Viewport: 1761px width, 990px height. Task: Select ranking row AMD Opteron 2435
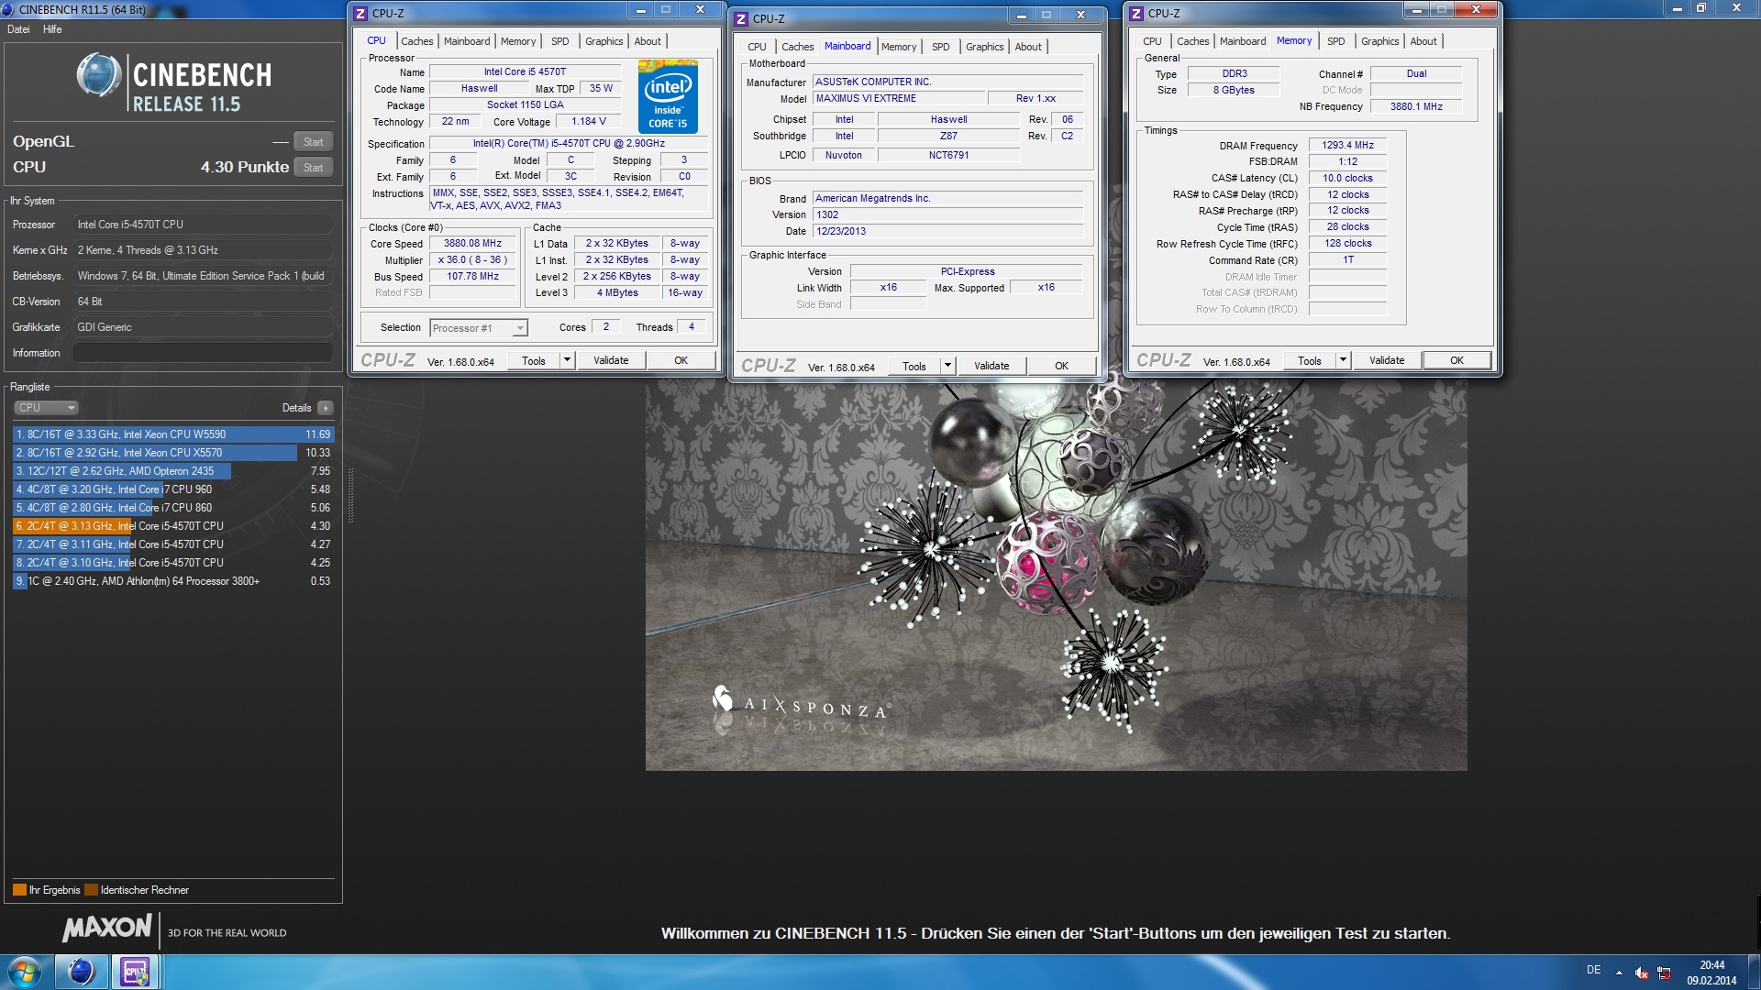173,471
